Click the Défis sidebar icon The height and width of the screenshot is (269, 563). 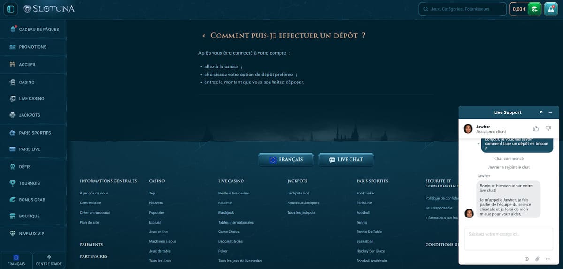(x=13, y=167)
